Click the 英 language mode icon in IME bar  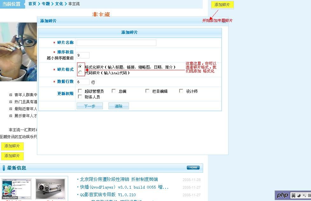[x=293, y=196]
